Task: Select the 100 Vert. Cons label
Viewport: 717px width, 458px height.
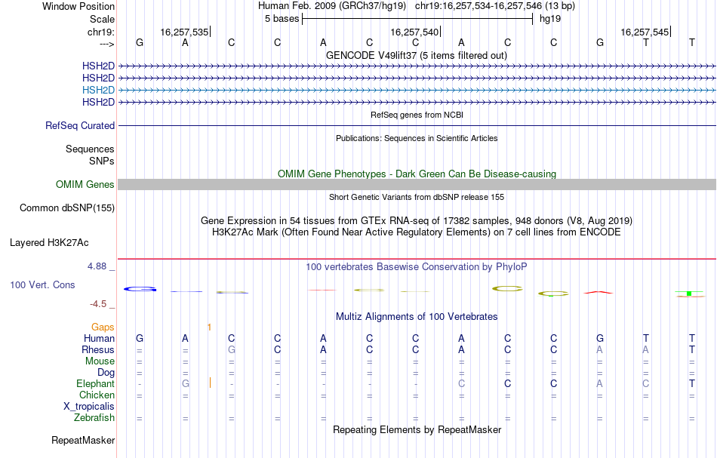Action: click(42, 284)
